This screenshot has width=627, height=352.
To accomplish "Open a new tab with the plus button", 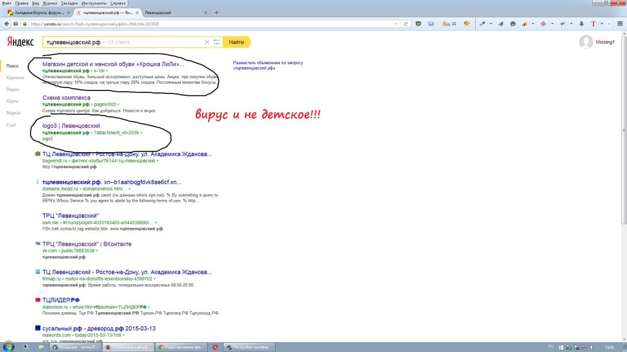I will 216,13.
